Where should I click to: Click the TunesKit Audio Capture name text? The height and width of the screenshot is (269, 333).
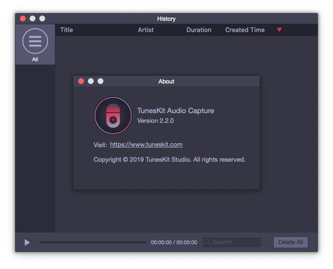[x=176, y=111]
